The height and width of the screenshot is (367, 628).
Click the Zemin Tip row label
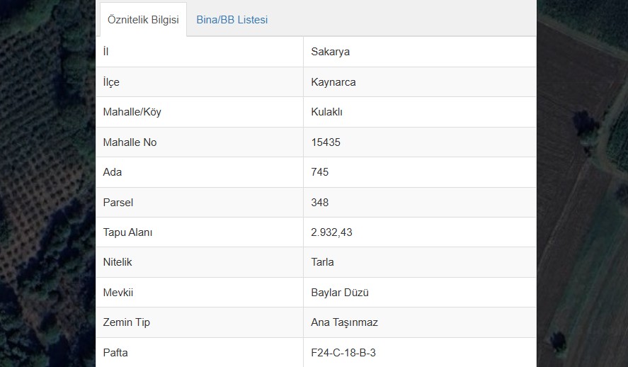coord(127,322)
